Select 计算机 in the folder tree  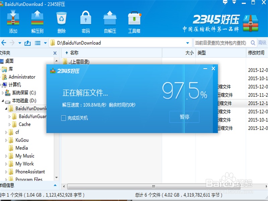pyautogui.click(x=15, y=85)
